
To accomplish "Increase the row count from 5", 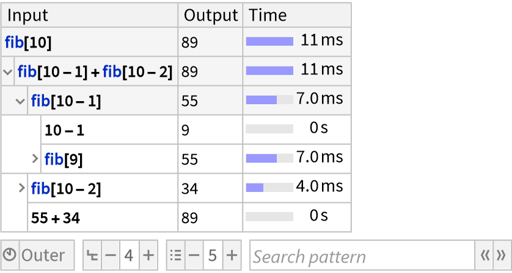I will tap(232, 256).
